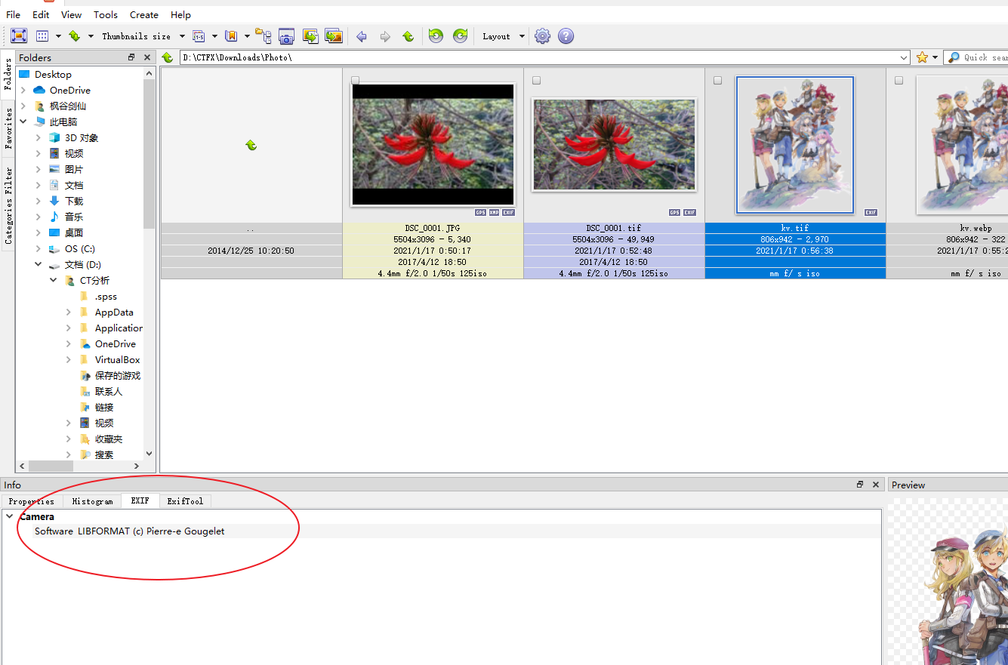Click the XMP badge under DSC_0001.JPG thumbnail
This screenshot has width=1008, height=665.
click(x=494, y=213)
